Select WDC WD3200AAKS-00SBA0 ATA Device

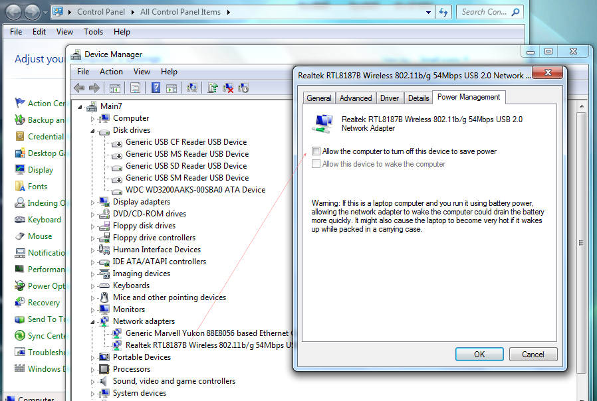tap(195, 190)
